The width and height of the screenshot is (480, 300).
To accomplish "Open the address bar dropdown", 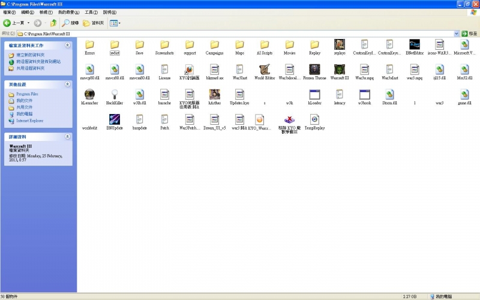I will click(457, 34).
